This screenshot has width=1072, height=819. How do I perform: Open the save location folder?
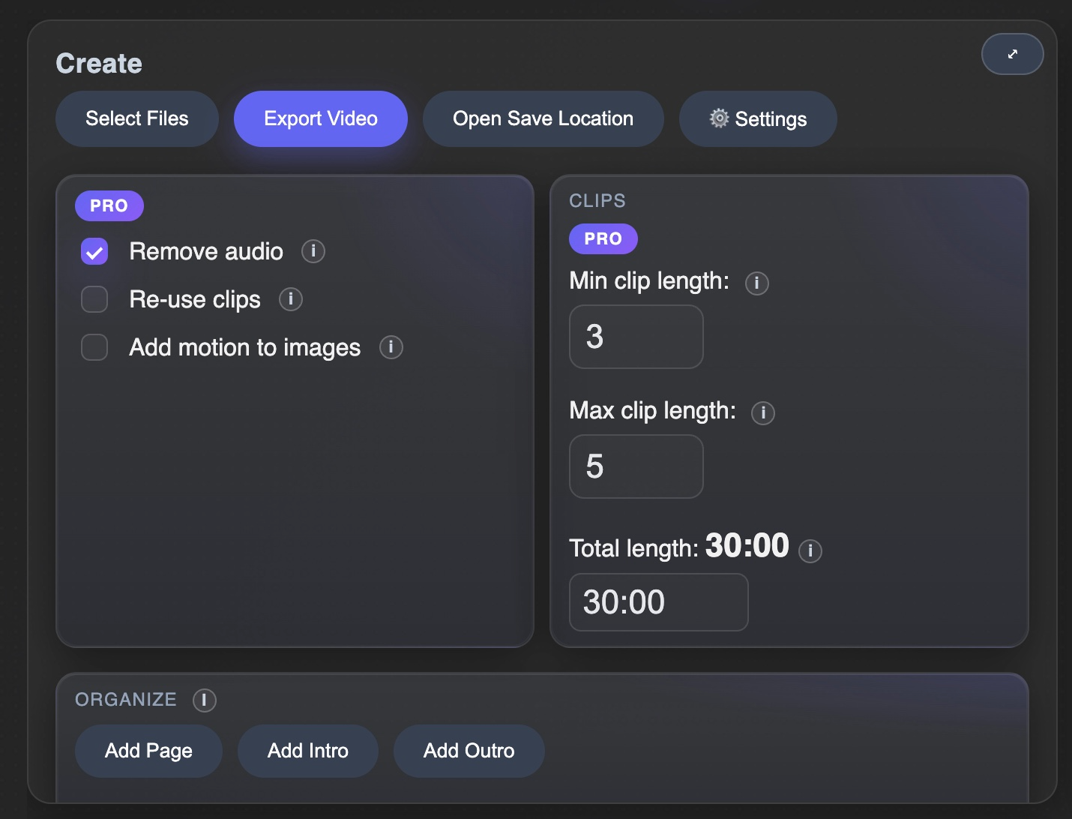click(x=543, y=118)
